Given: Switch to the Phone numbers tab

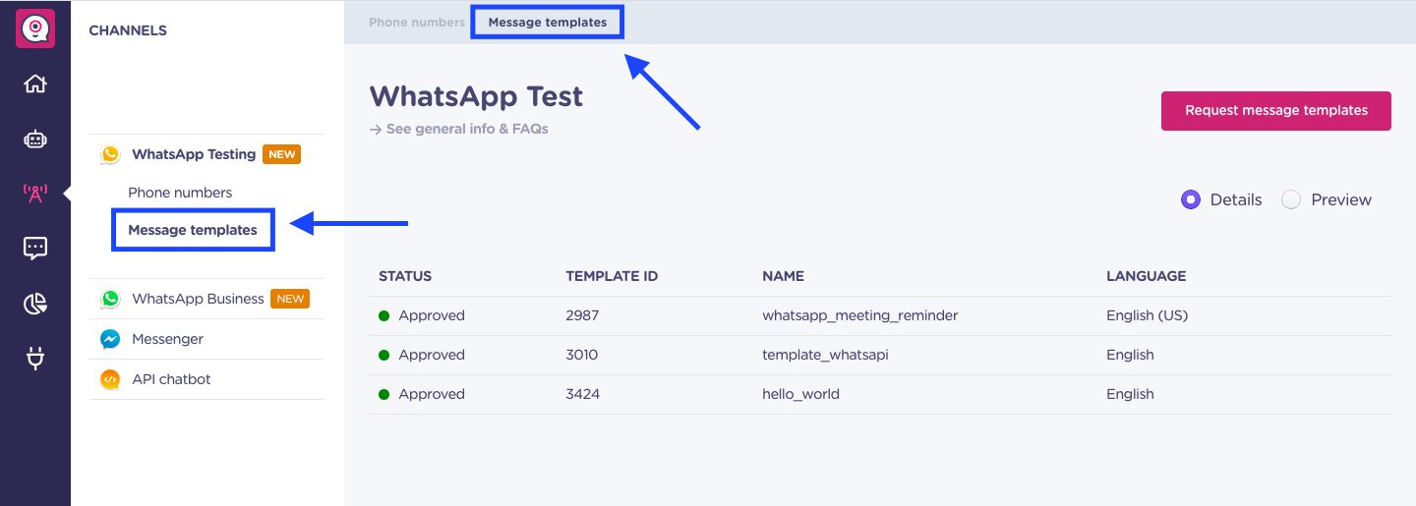Looking at the screenshot, I should coord(417,22).
